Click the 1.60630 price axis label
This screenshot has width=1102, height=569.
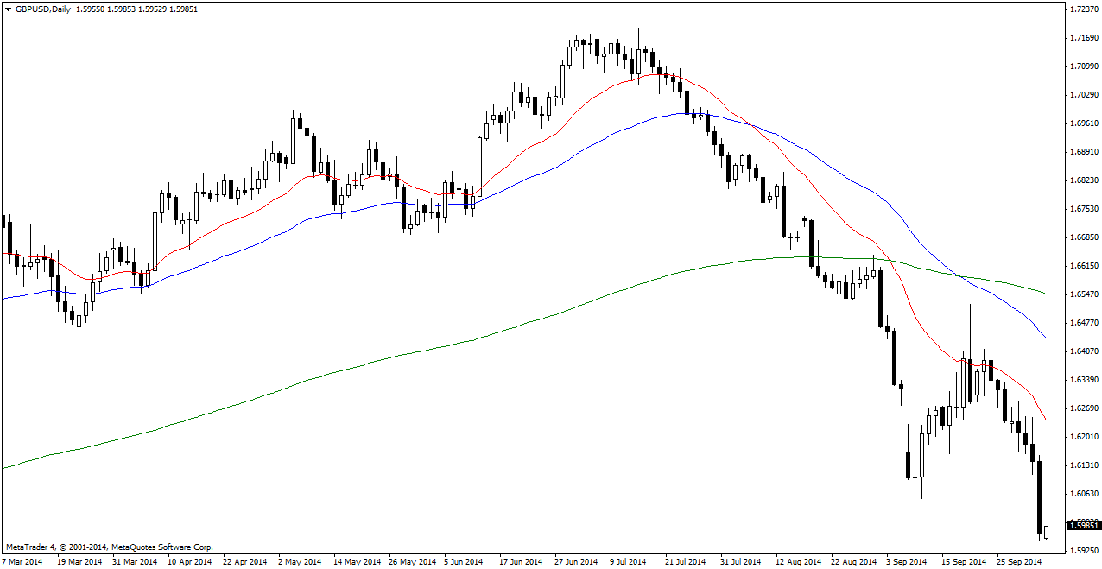[1083, 494]
